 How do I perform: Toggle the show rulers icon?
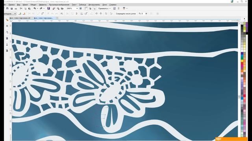[86, 9]
